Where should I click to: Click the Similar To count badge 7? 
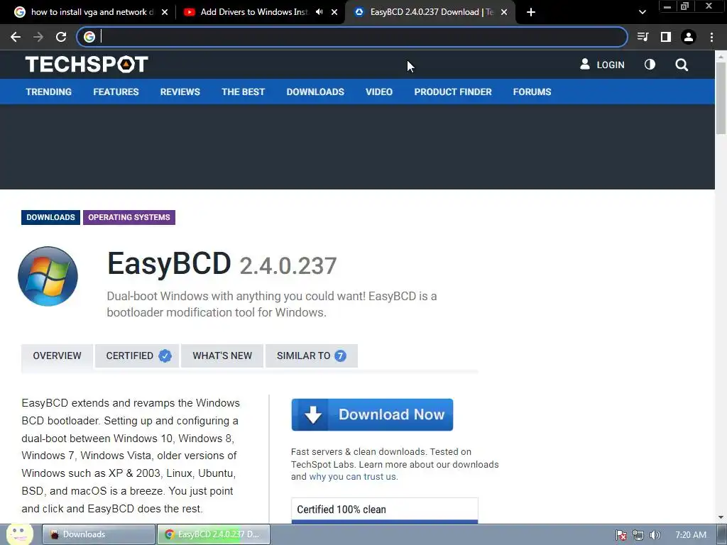[340, 356]
